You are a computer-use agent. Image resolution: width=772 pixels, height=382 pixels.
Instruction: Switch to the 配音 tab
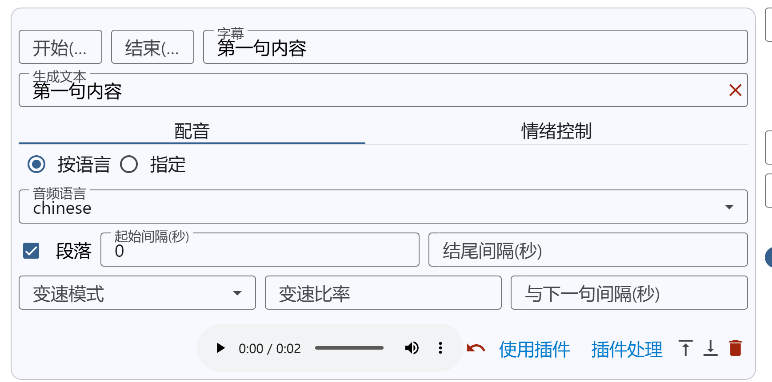click(192, 131)
